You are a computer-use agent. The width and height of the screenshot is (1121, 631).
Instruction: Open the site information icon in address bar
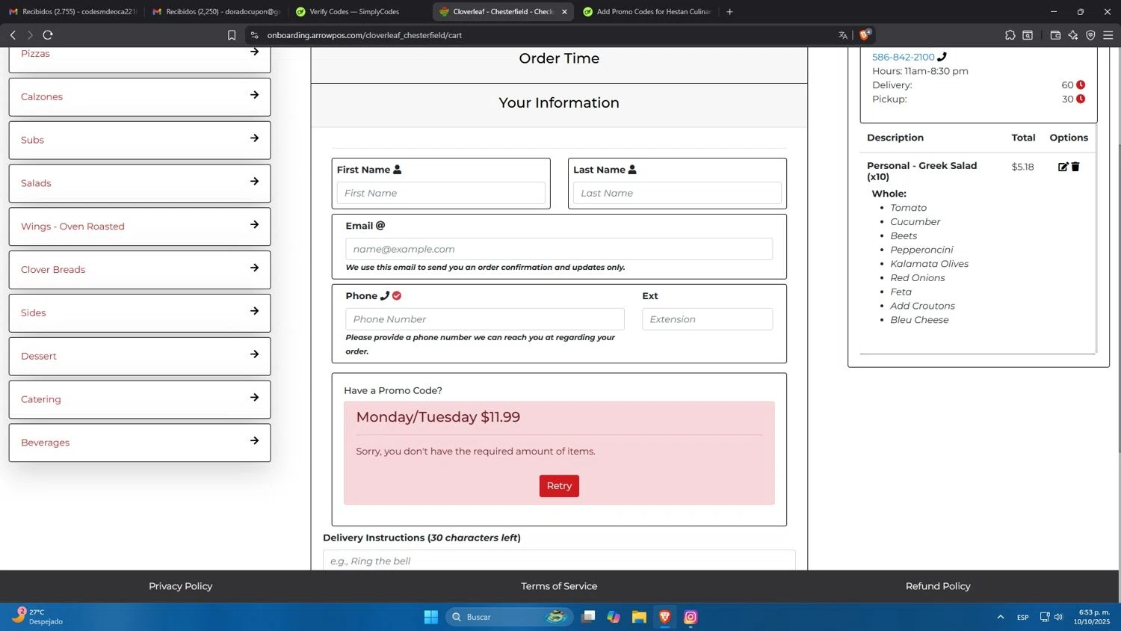coord(254,35)
